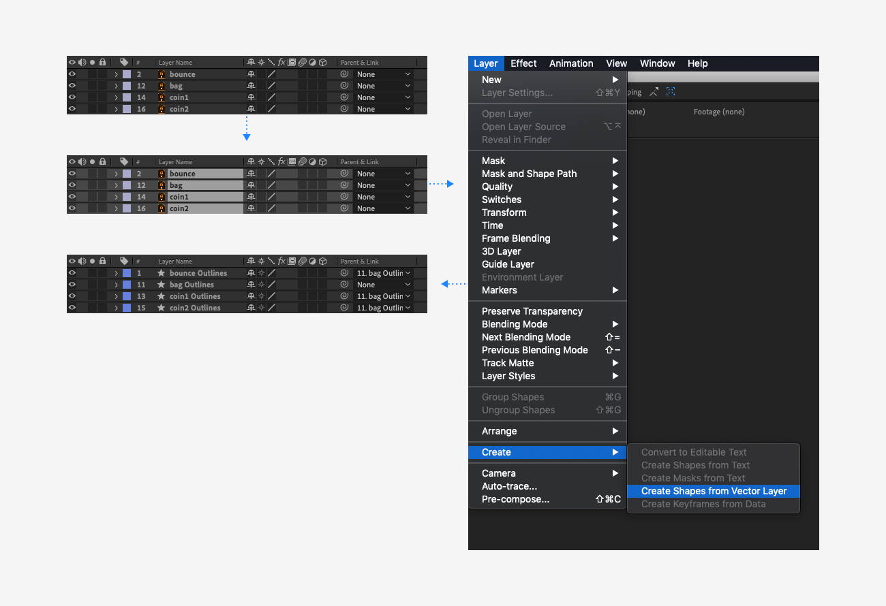Expand the bag Outlines layer properties

point(117,285)
